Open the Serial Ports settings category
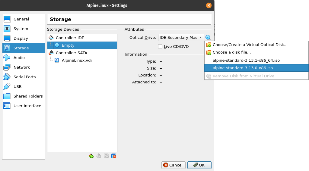309x171 pixels. pyautogui.click(x=24, y=77)
